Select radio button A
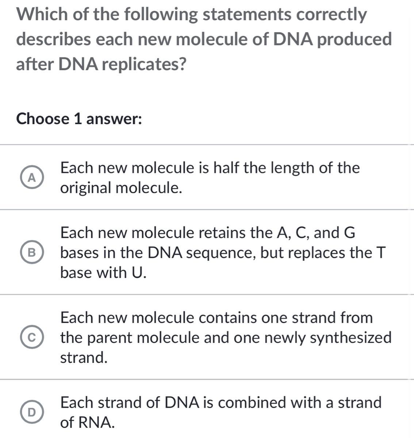 (32, 178)
